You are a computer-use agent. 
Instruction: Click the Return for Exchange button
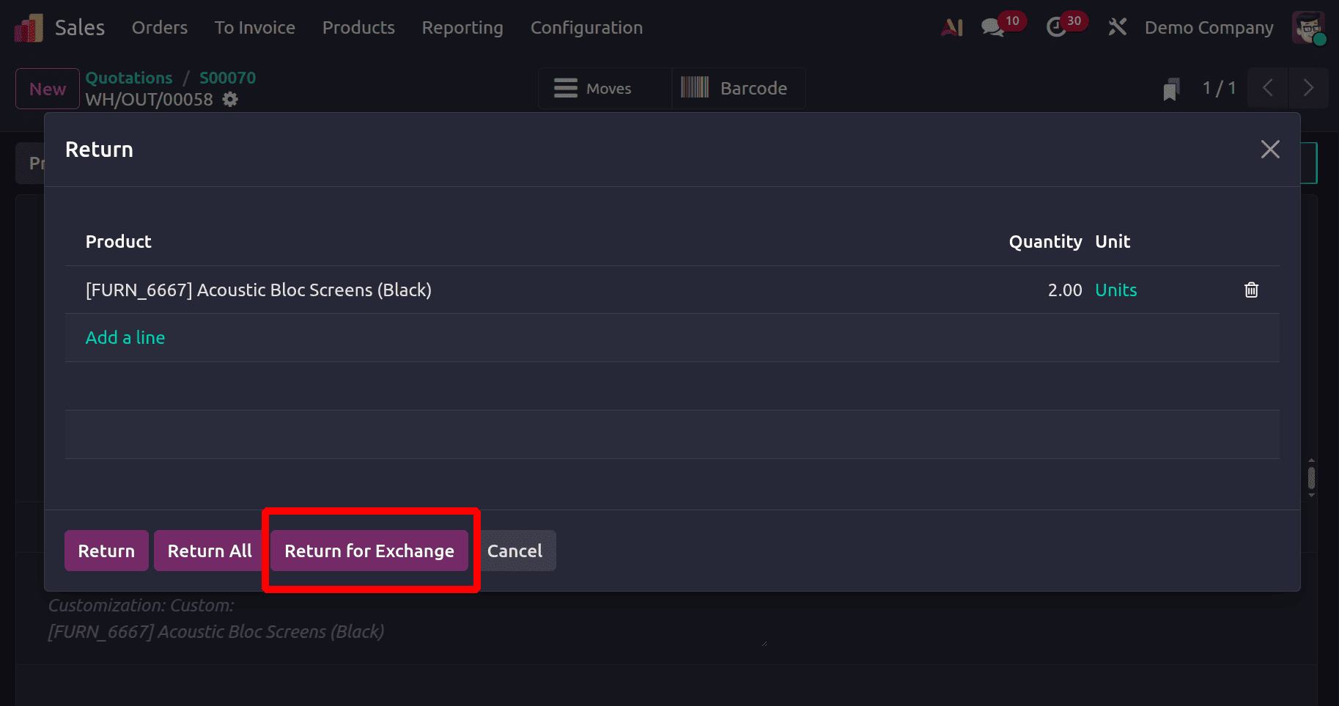coord(369,551)
